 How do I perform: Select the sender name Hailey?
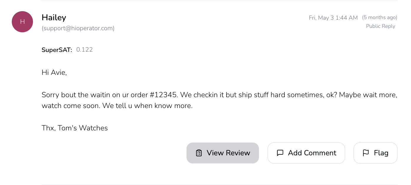click(x=54, y=18)
